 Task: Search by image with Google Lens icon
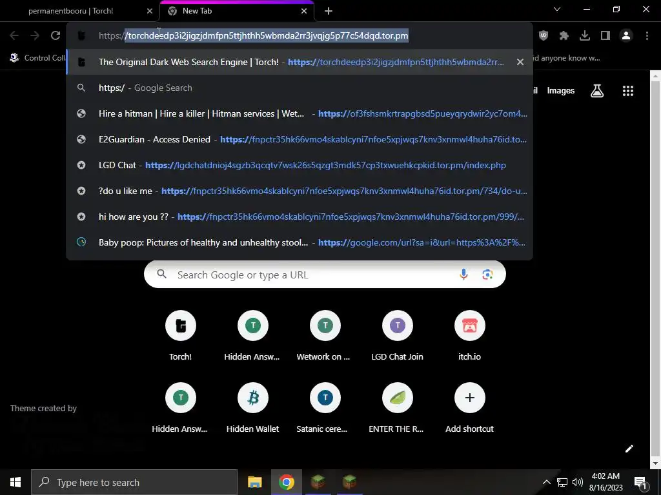[487, 275]
